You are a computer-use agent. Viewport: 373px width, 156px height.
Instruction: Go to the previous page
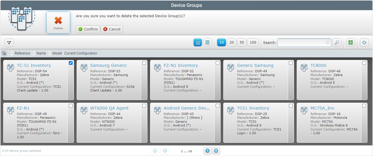(x=165, y=151)
